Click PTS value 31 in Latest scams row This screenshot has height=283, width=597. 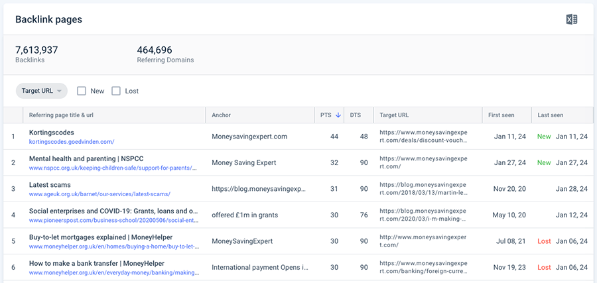click(x=334, y=189)
